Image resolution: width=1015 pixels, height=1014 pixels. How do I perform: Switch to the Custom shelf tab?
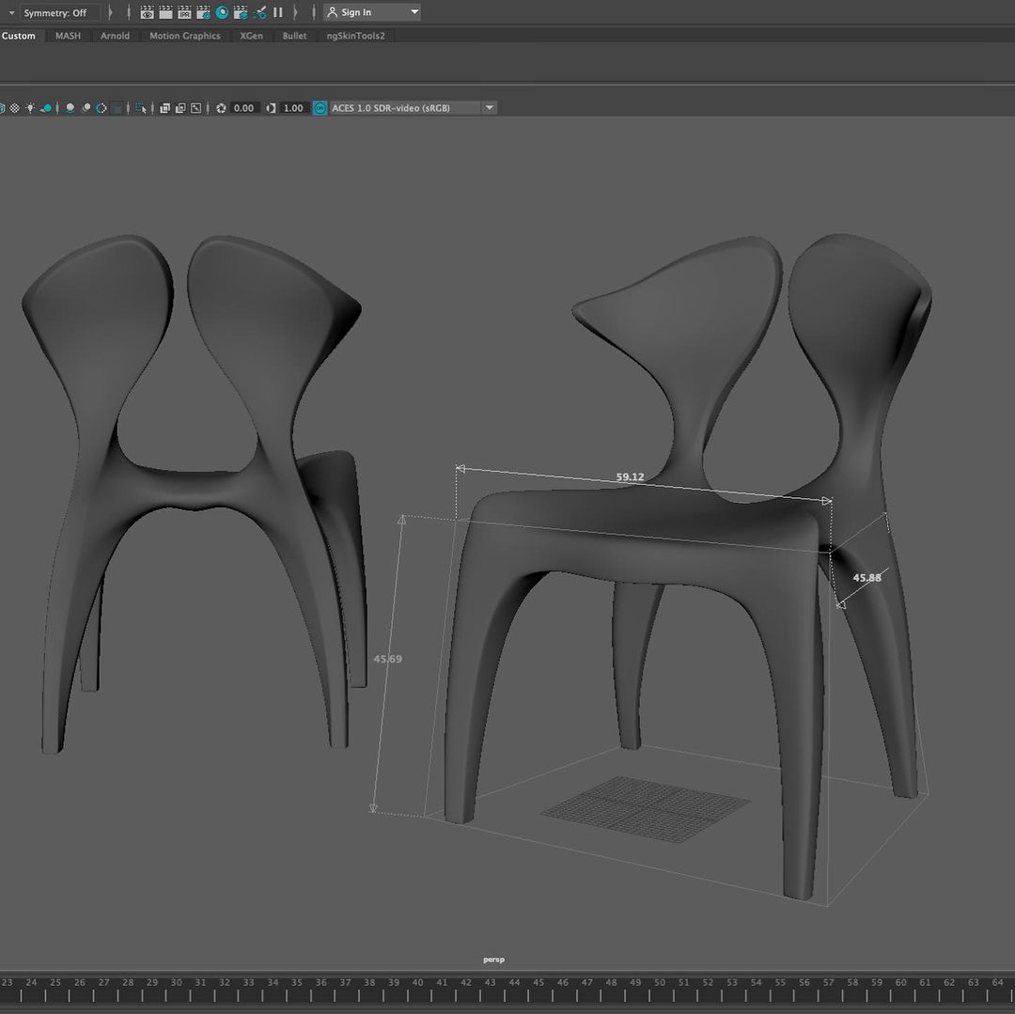point(18,36)
